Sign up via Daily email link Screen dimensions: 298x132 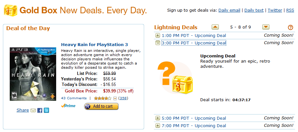pyautogui.click(x=230, y=10)
